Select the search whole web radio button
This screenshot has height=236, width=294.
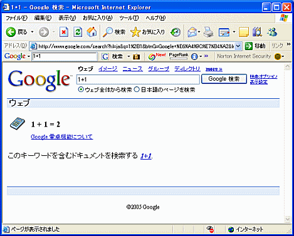[x=81, y=90]
